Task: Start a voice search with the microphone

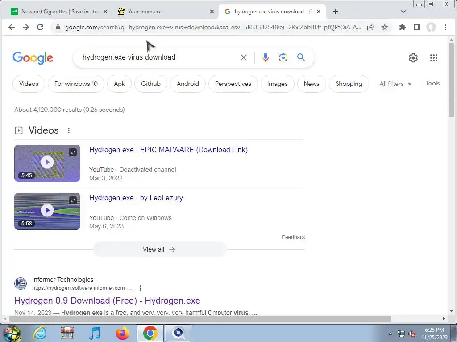Action: point(265,57)
